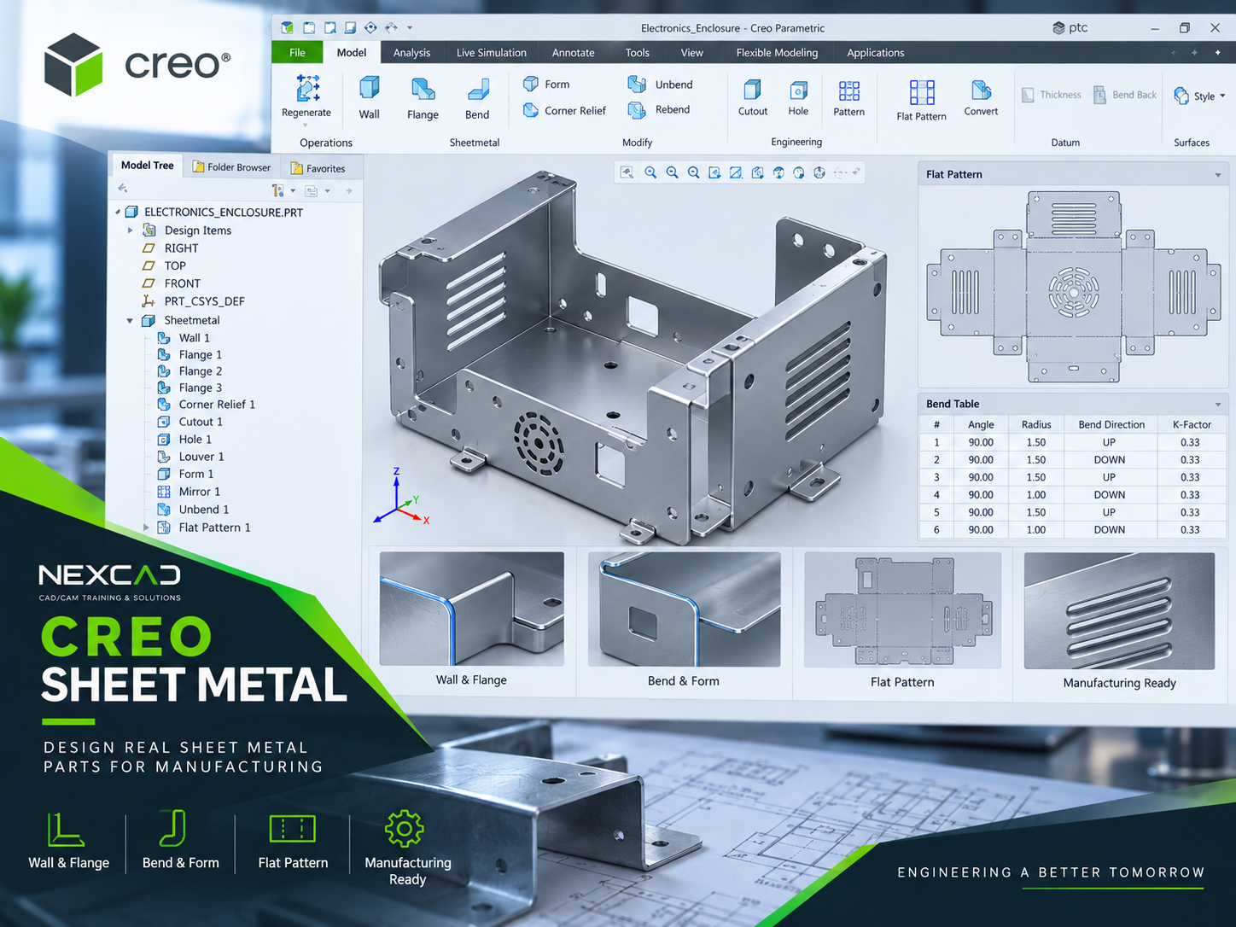1236x927 pixels.
Task: Expand the Flat Pattern 1 node
Action: 146,528
